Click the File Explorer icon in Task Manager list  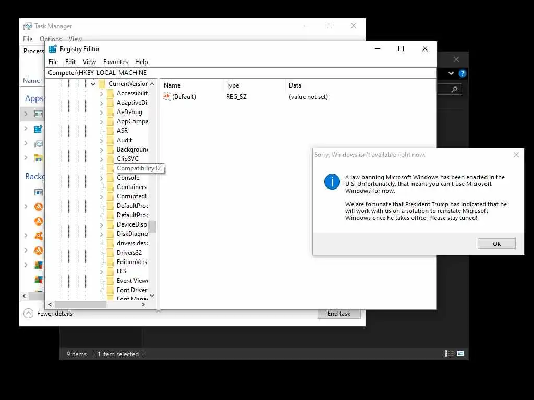[38, 158]
